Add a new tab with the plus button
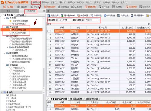 click(48, 11)
